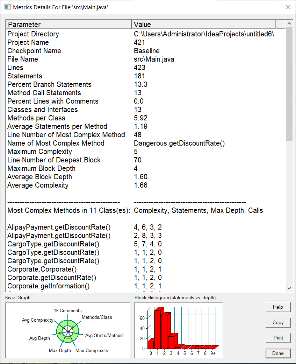The width and height of the screenshot is (296, 364).
Task: Click the Dangerous.getDiscountRate() value
Action: click(179, 143)
